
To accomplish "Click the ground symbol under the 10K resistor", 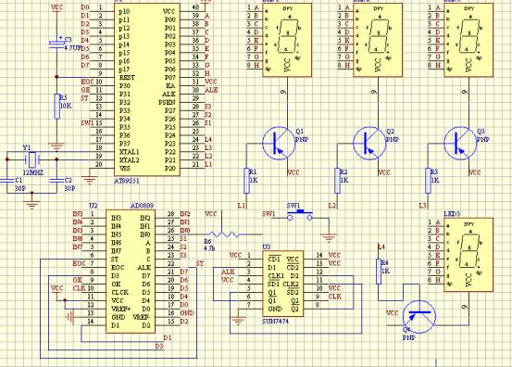I will [56, 146].
